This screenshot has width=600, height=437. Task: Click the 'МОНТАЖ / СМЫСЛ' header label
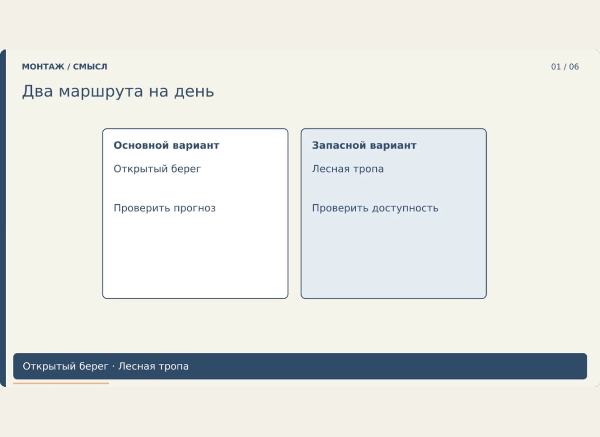65,67
